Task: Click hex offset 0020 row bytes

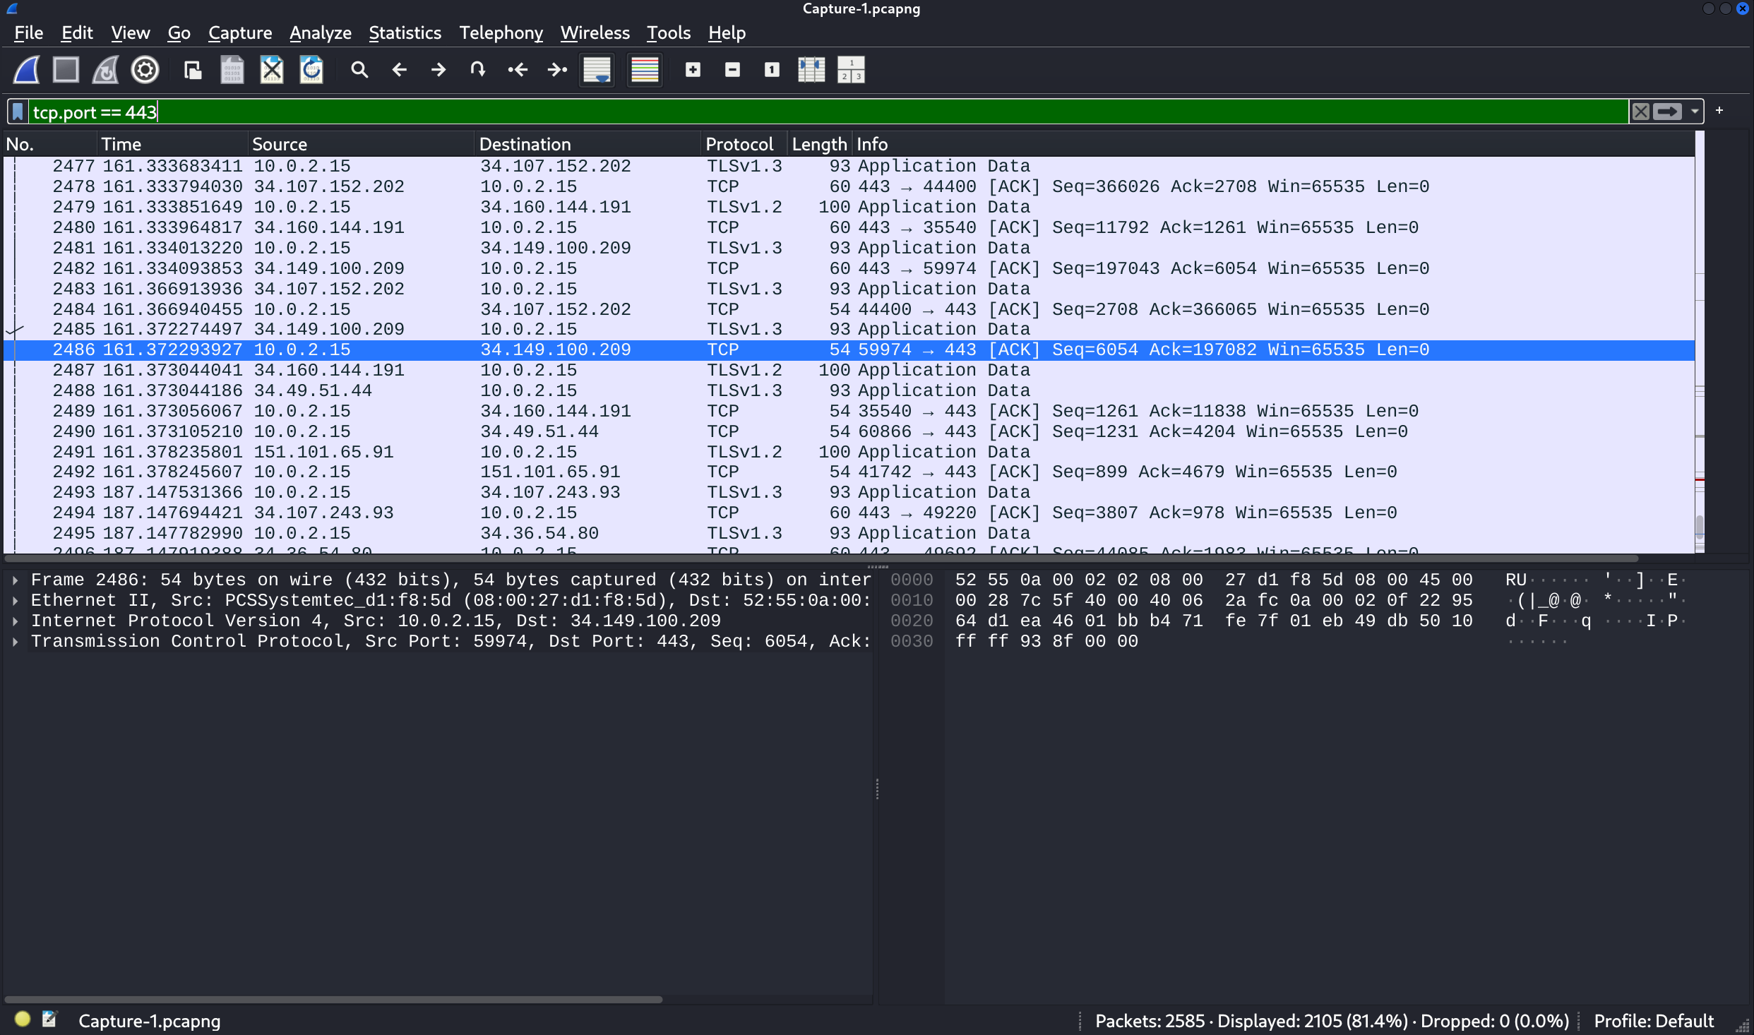Action: (1213, 621)
